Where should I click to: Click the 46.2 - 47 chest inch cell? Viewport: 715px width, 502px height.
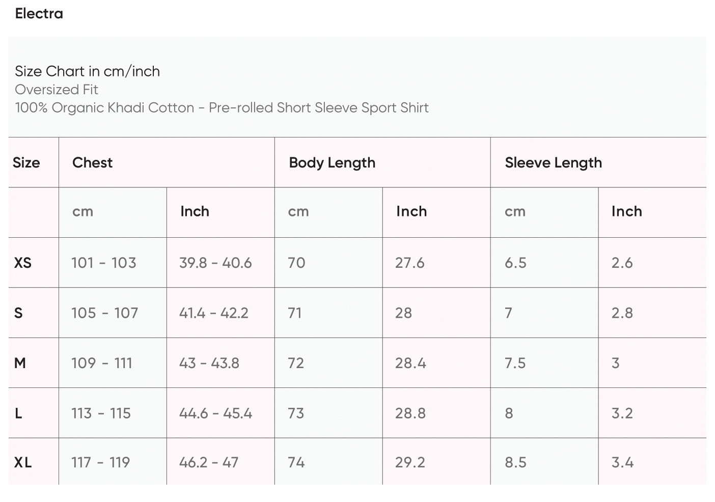(x=209, y=462)
